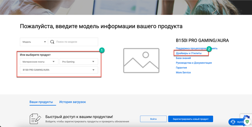The width and height of the screenshot is (252, 127).
Task: Click the Войти button
Action: 153,119
